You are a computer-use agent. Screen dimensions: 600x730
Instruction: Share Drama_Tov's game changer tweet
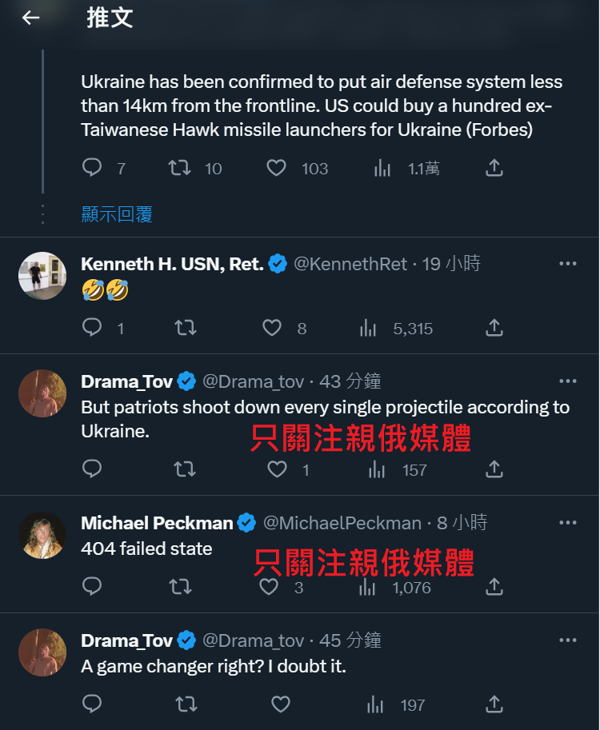494,704
